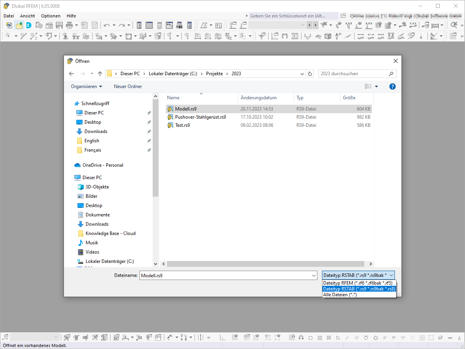Open dialog help via the question mark icon
The width and height of the screenshot is (465, 349).
(393, 86)
